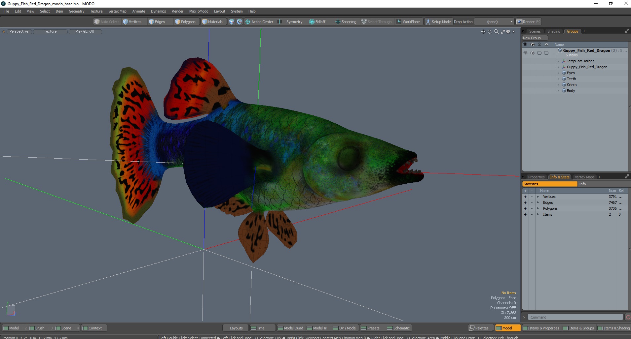
Task: Click the Statistics button
Action: 550,184
